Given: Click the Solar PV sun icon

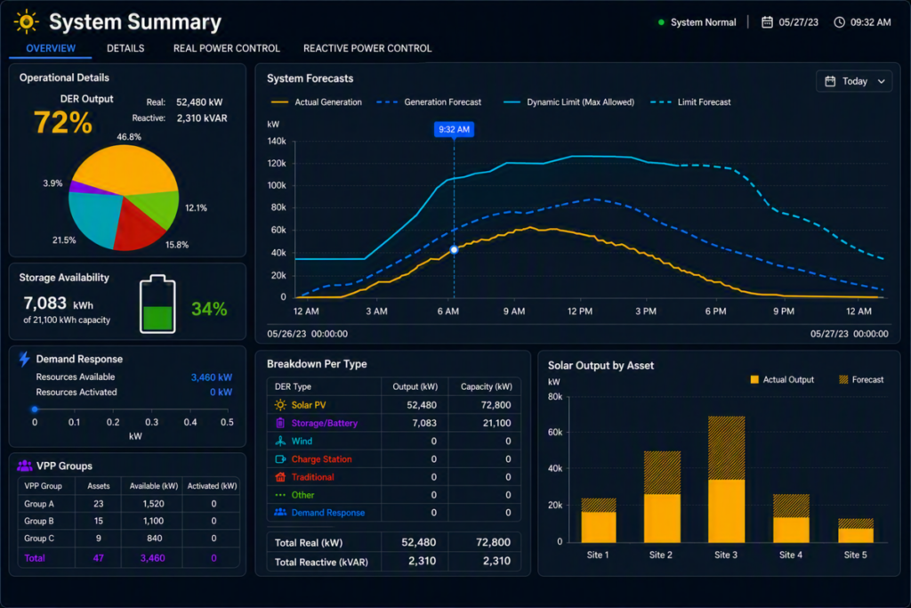Looking at the screenshot, I should pyautogui.click(x=280, y=404).
